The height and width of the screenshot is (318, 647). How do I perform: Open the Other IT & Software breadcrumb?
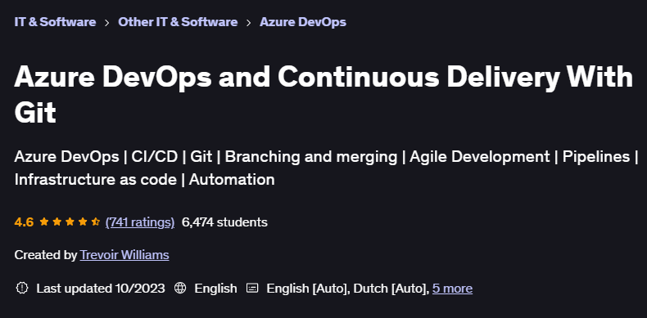pyautogui.click(x=178, y=22)
